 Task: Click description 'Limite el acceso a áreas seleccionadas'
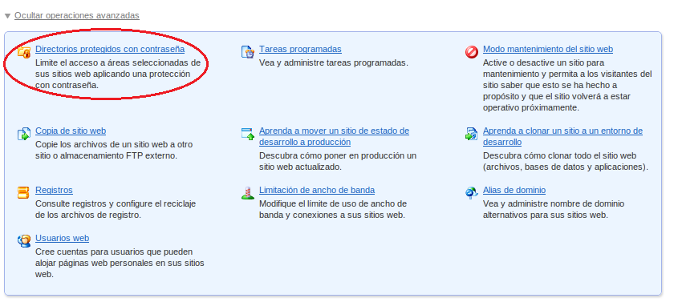[118, 74]
